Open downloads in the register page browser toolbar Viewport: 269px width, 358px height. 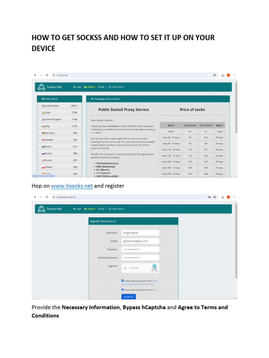click(222, 197)
